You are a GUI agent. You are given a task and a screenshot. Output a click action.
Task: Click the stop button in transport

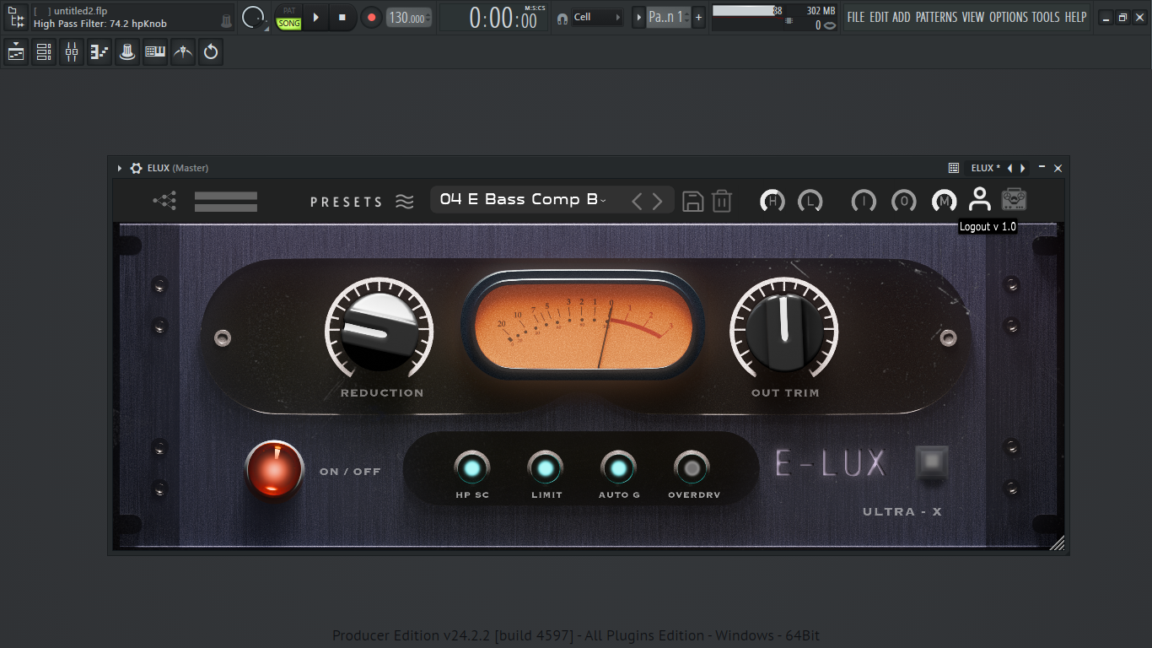pyautogui.click(x=342, y=17)
